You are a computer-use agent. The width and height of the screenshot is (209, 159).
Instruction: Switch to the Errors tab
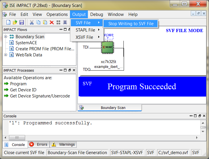click(x=39, y=145)
